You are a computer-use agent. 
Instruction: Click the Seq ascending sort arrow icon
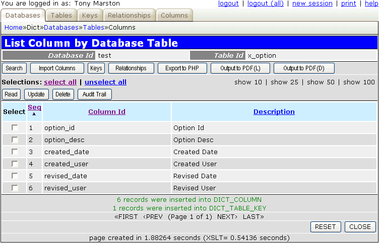click(x=34, y=114)
